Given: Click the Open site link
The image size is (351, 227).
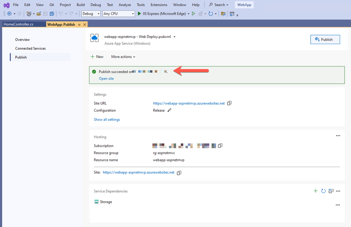Looking at the screenshot, I should click(106, 78).
